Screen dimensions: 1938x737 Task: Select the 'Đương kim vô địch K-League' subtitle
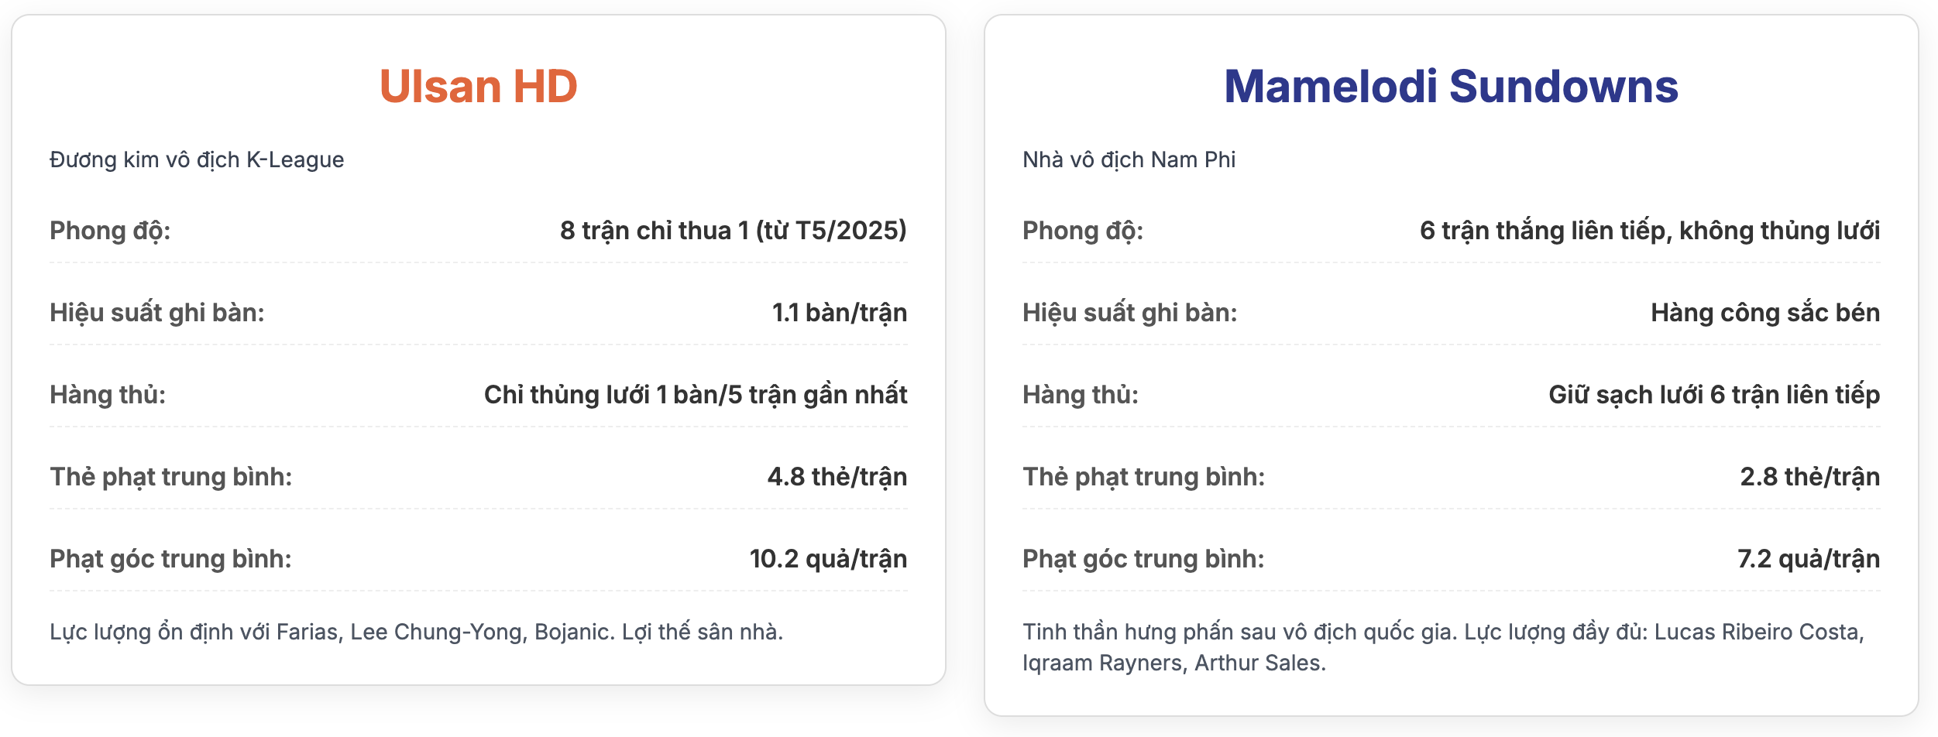(197, 159)
